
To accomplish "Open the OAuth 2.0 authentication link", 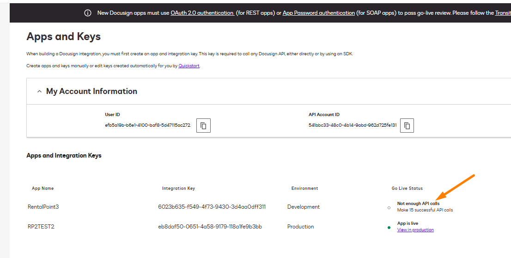I will point(202,13).
